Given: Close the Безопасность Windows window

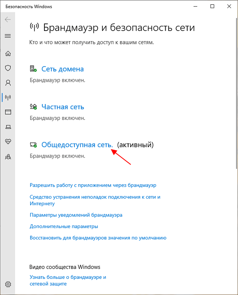Looking at the screenshot, I should (229, 6).
